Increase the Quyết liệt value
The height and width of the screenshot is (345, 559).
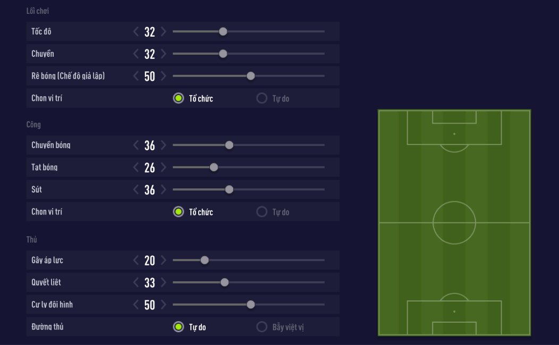164,283
